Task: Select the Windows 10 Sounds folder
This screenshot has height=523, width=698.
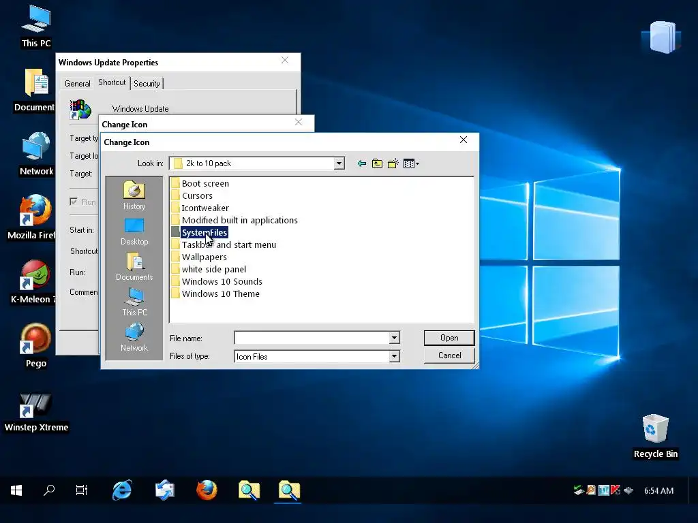Action: (217, 281)
